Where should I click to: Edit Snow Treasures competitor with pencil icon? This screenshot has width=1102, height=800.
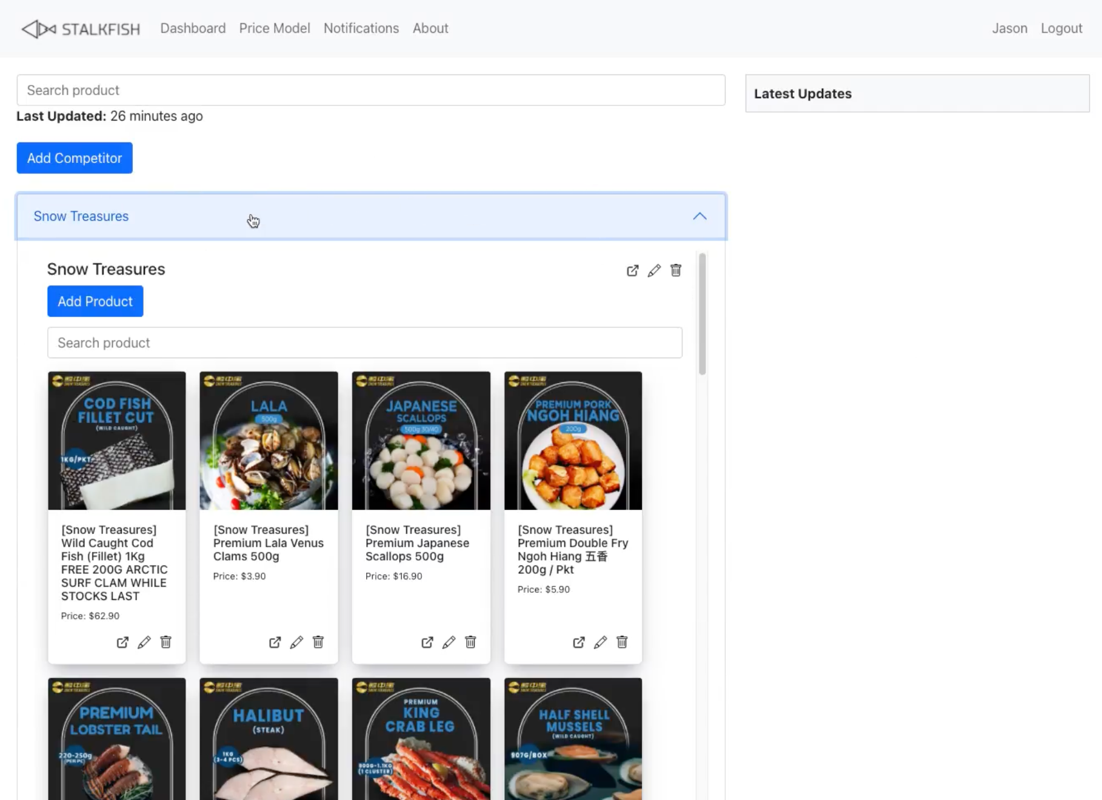point(654,270)
